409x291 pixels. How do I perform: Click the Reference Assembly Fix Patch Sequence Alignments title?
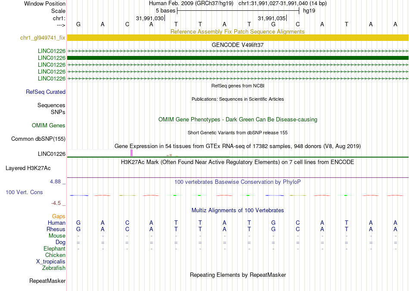click(238, 31)
